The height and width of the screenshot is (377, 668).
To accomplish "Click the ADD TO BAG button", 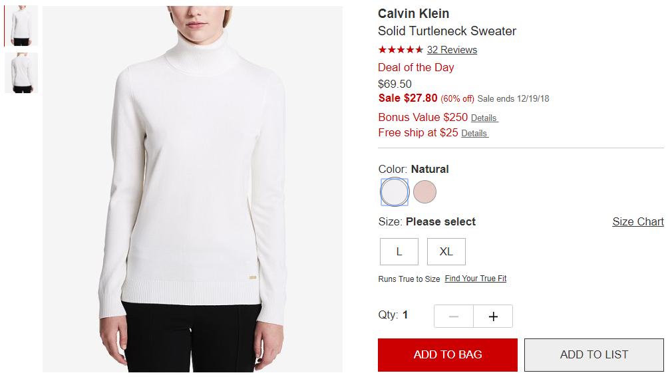I will [448, 355].
